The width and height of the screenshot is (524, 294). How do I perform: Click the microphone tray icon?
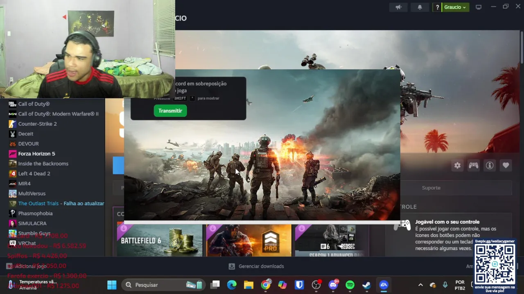tap(445, 285)
